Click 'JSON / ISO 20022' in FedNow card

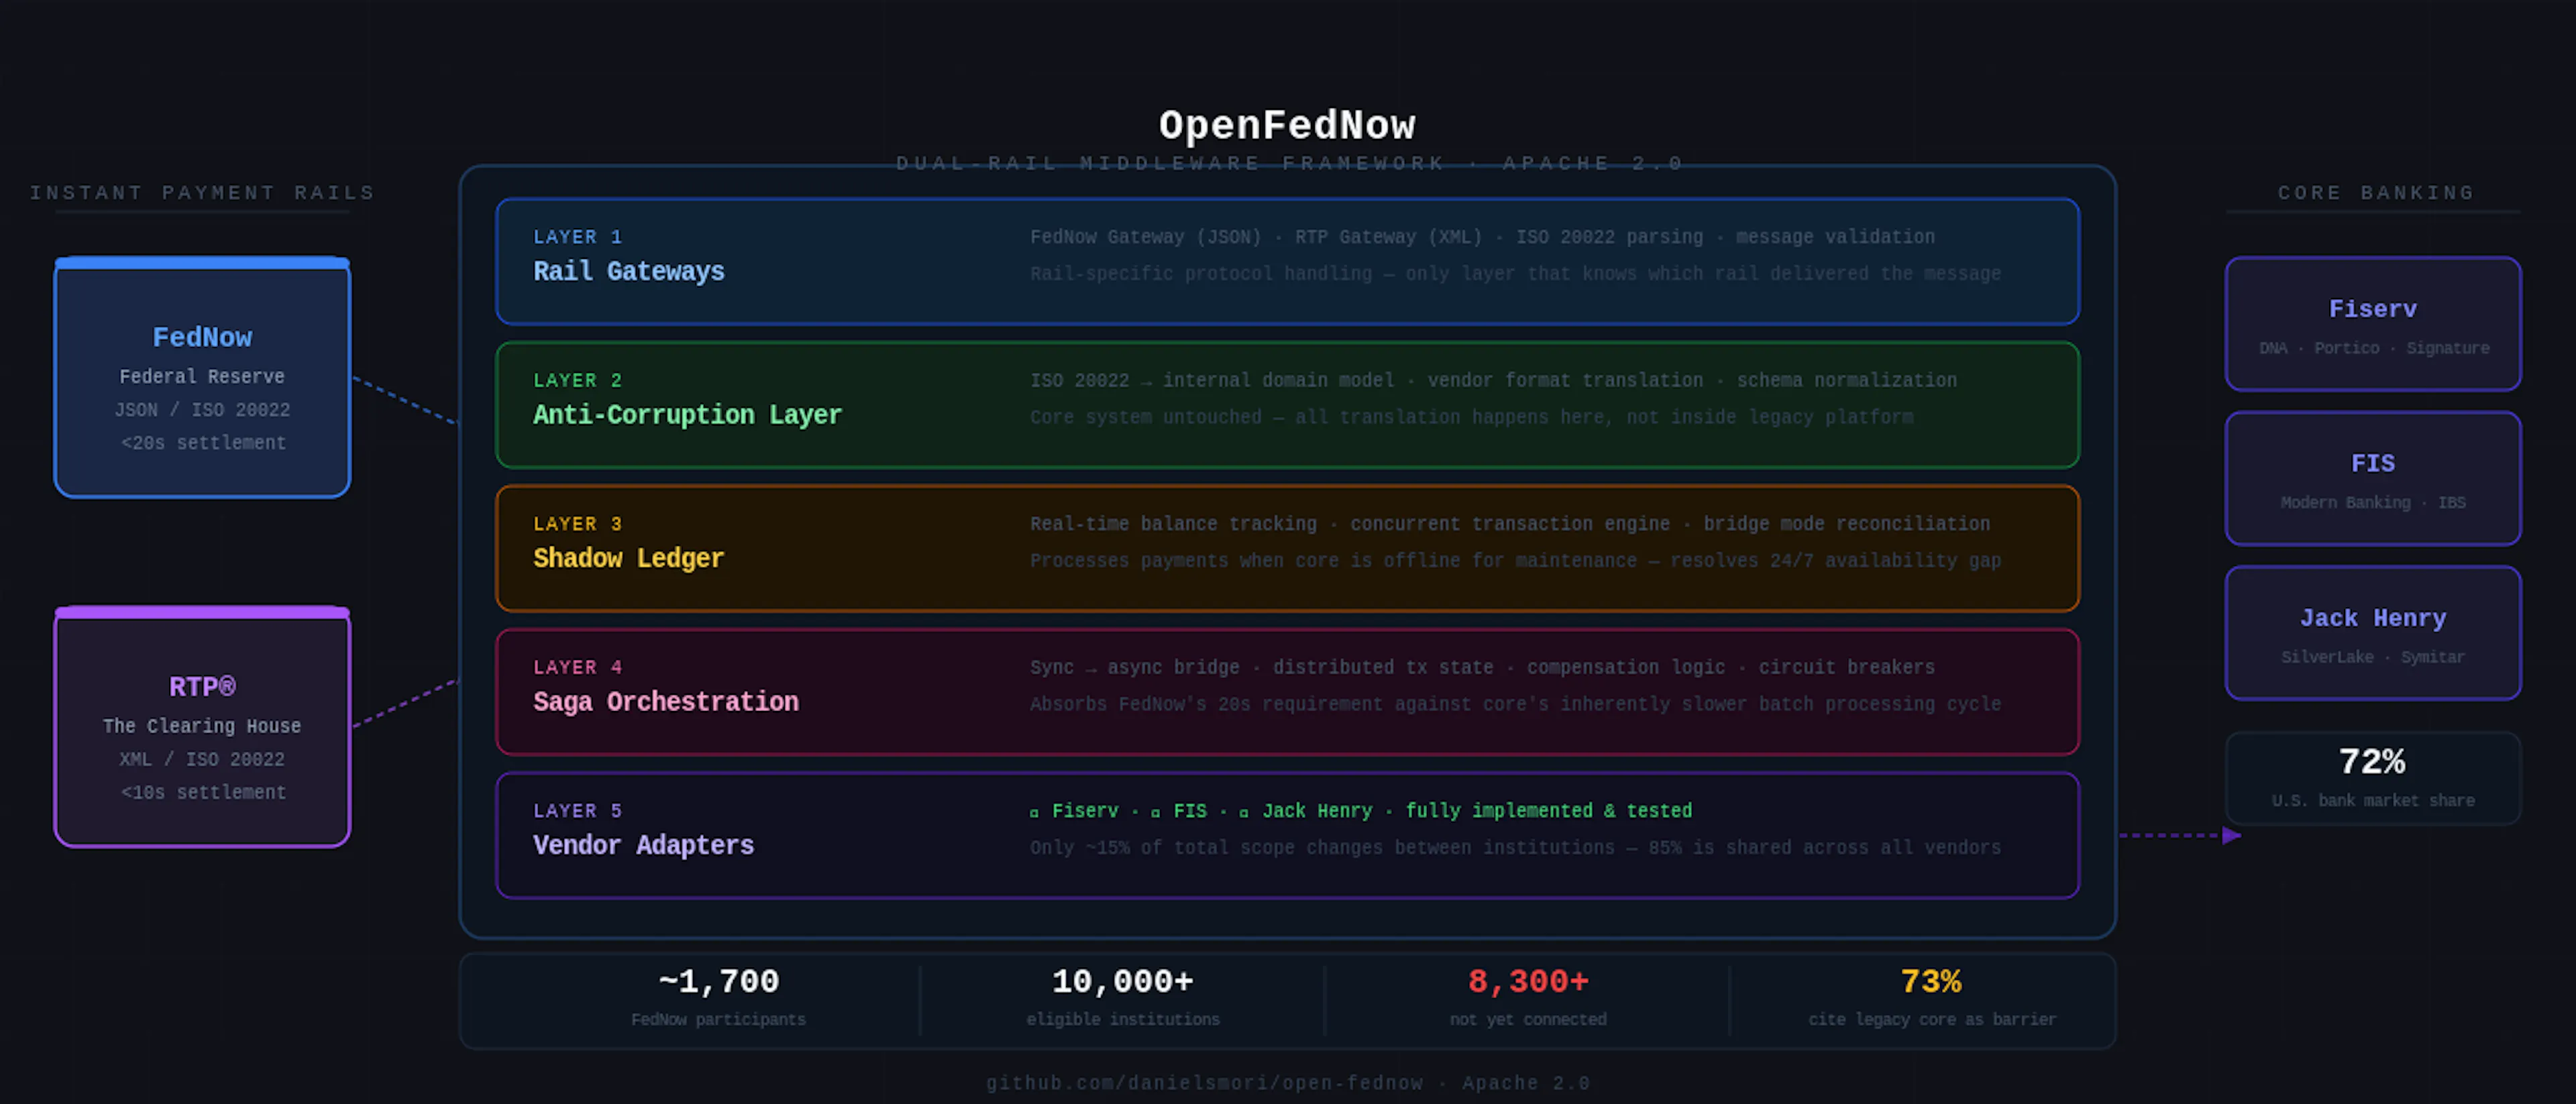(202, 410)
